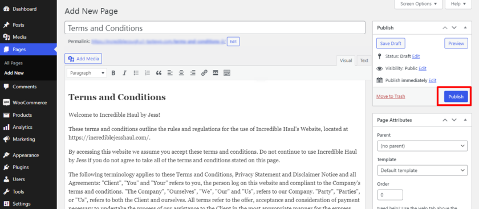This screenshot has height=209, width=479.
Task: Click the Order number field
Action: click(390, 195)
